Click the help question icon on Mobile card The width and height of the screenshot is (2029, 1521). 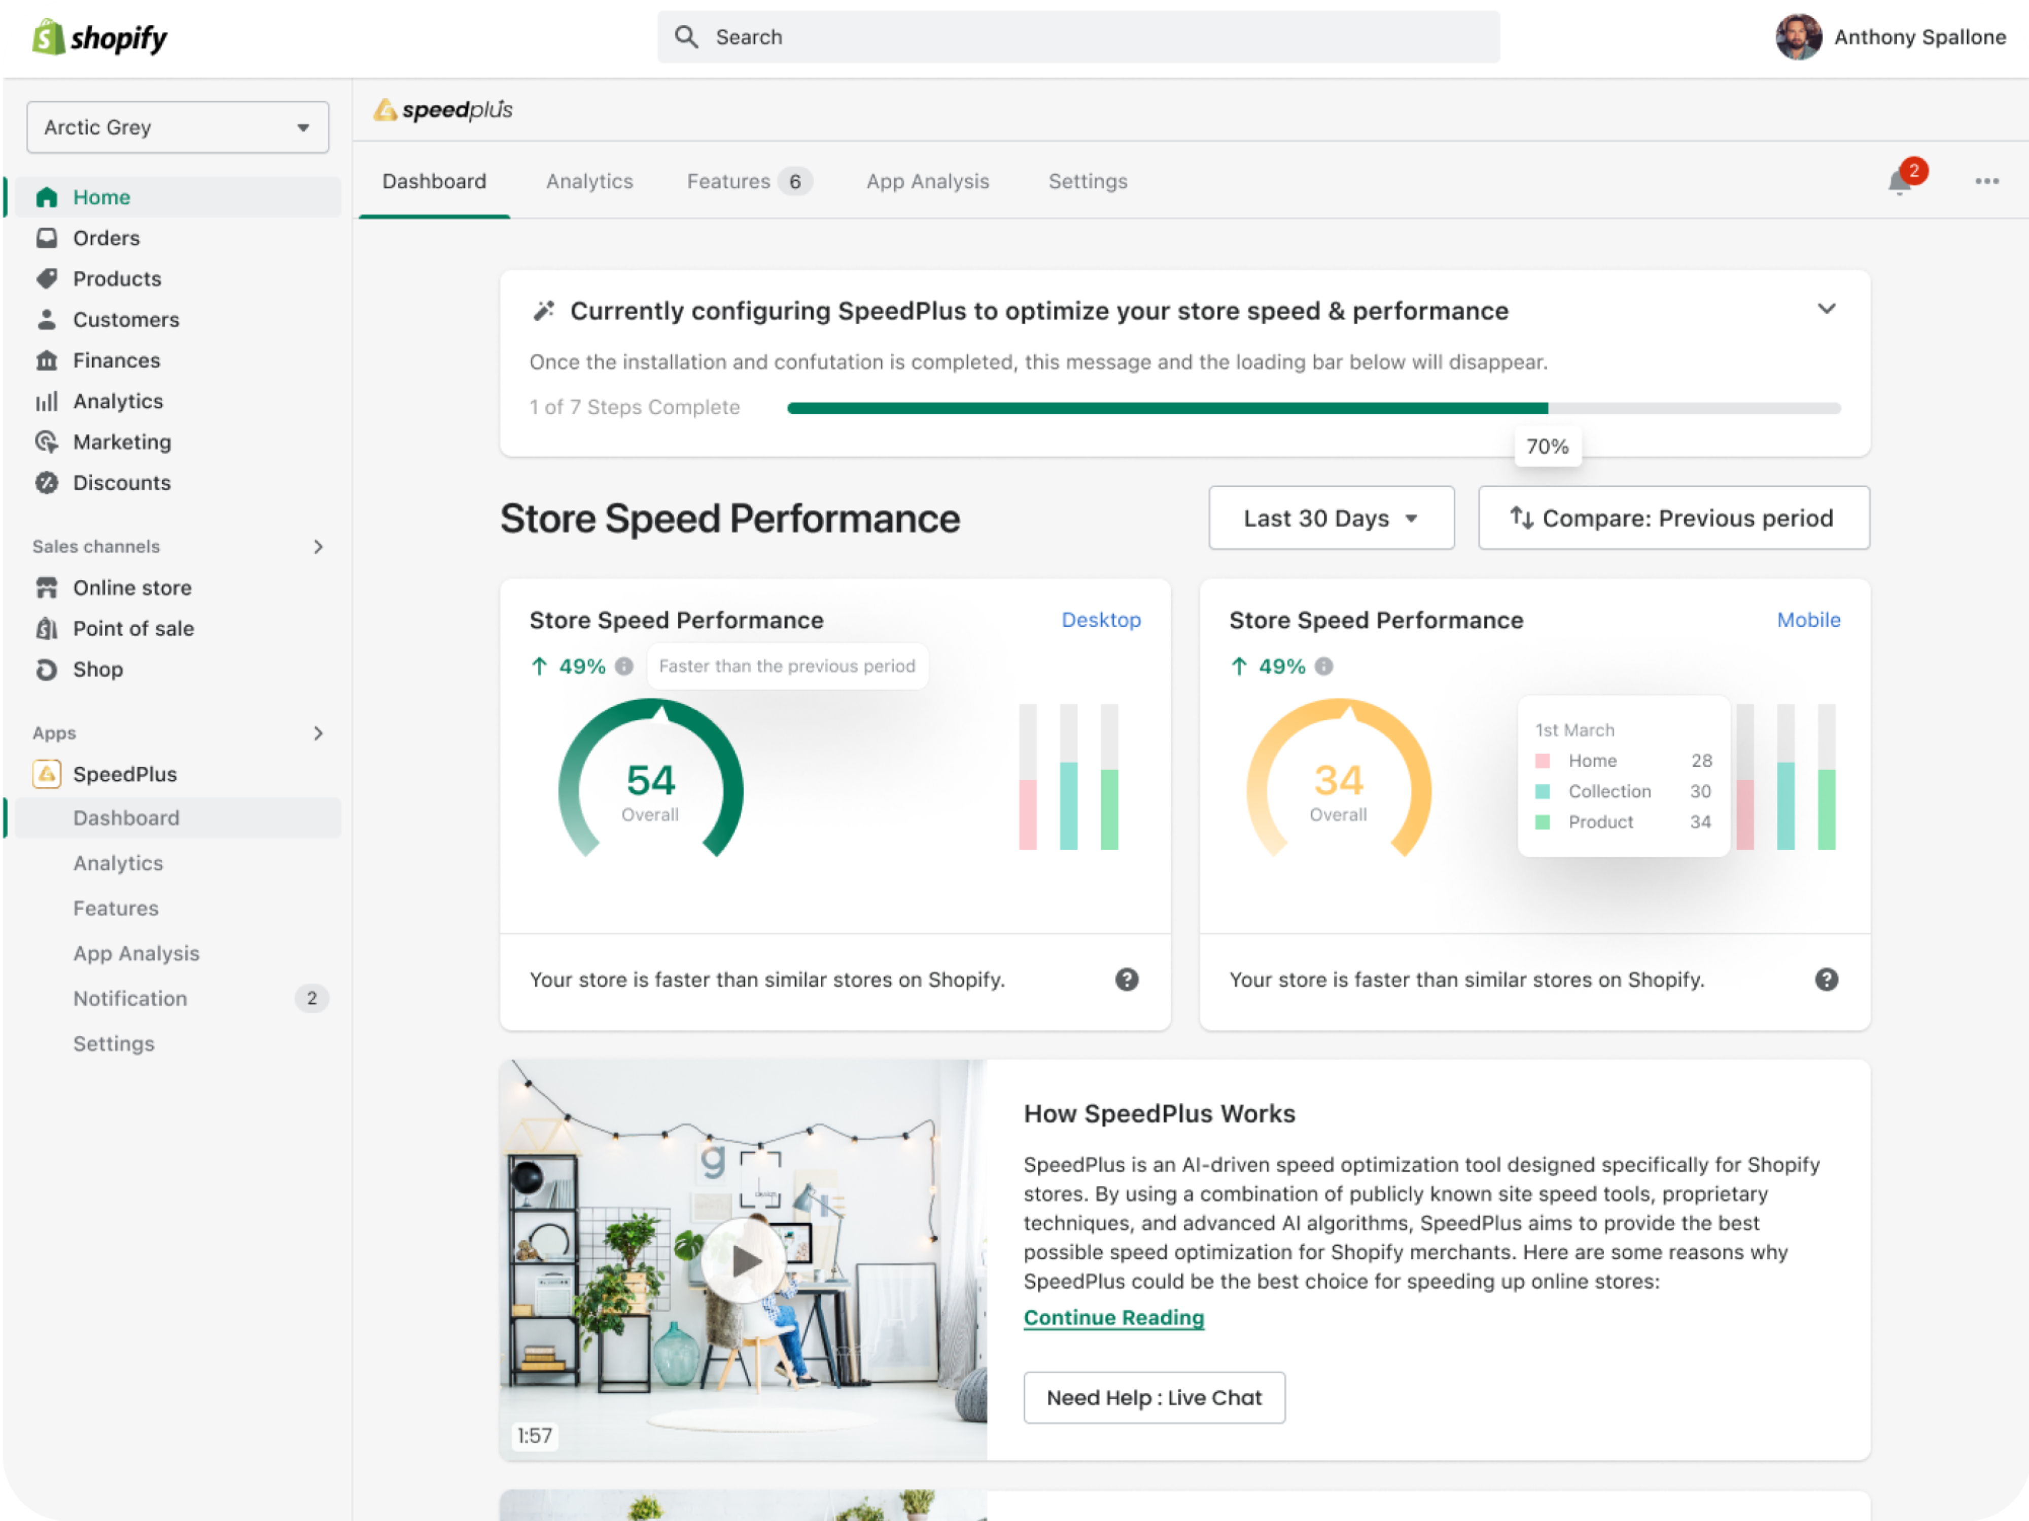(1826, 980)
